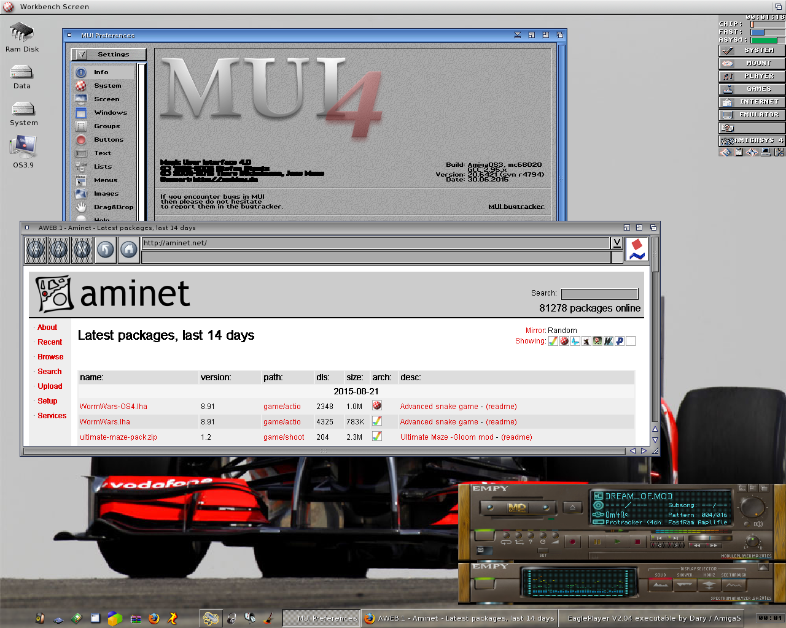This screenshot has height=628, width=786.
Task: Toggle the mute speaker button on EaglePlayer
Action: (x=747, y=524)
